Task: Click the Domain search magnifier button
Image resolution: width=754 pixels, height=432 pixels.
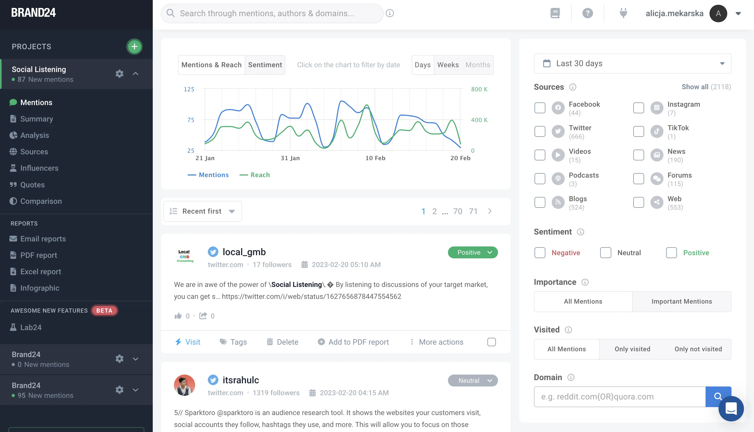Action: click(x=718, y=396)
